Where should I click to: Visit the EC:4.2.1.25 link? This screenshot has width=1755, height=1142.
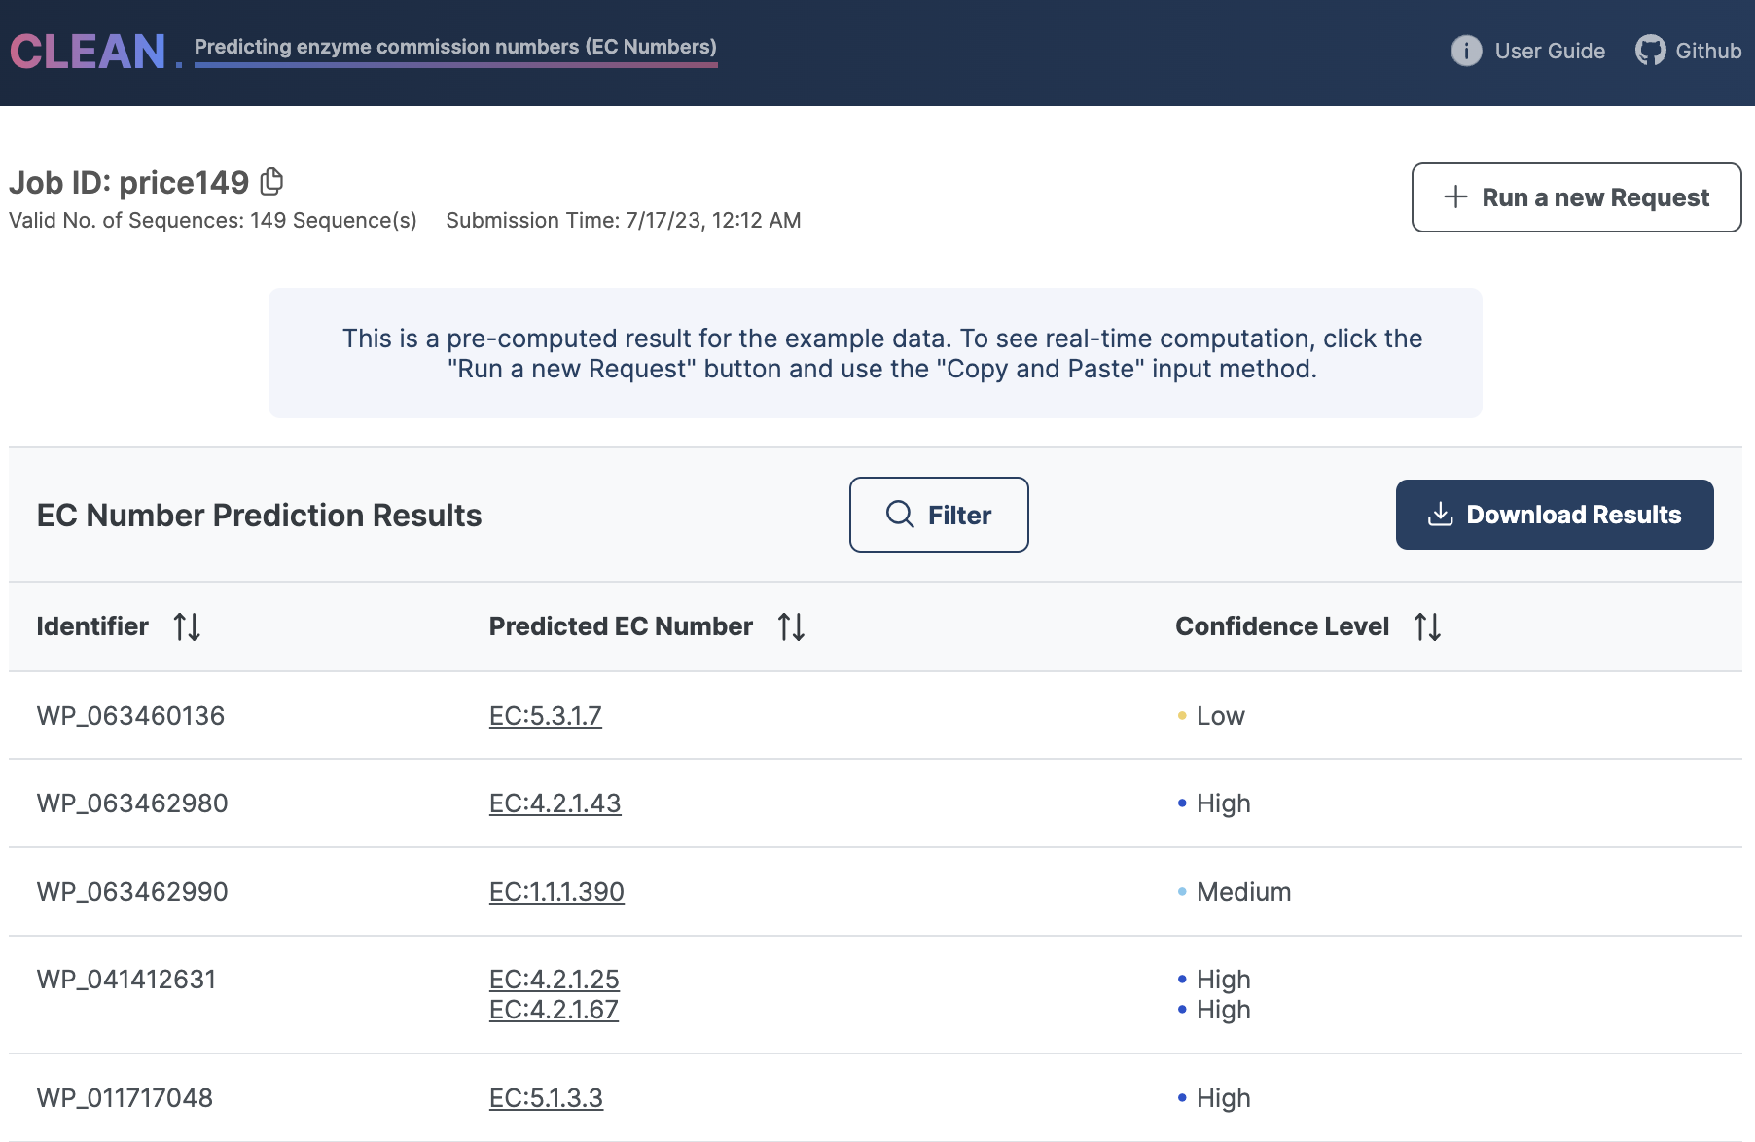[x=554, y=980]
